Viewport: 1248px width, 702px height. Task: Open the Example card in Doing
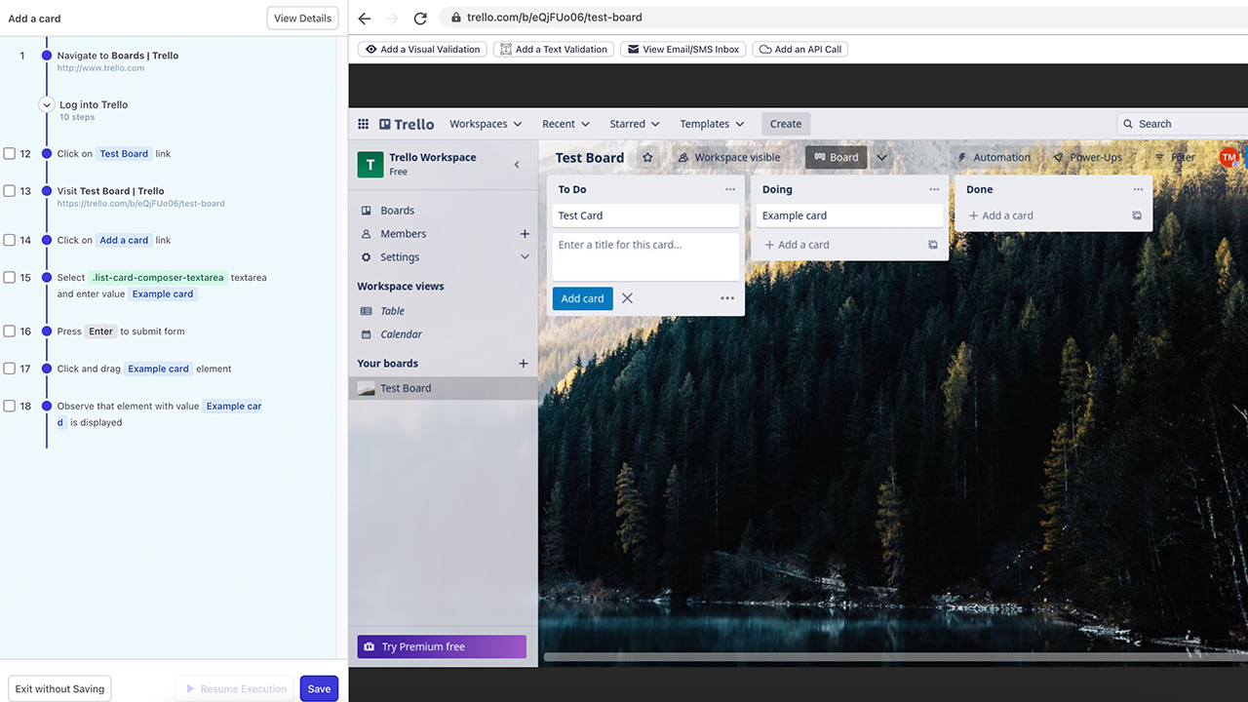click(x=849, y=215)
